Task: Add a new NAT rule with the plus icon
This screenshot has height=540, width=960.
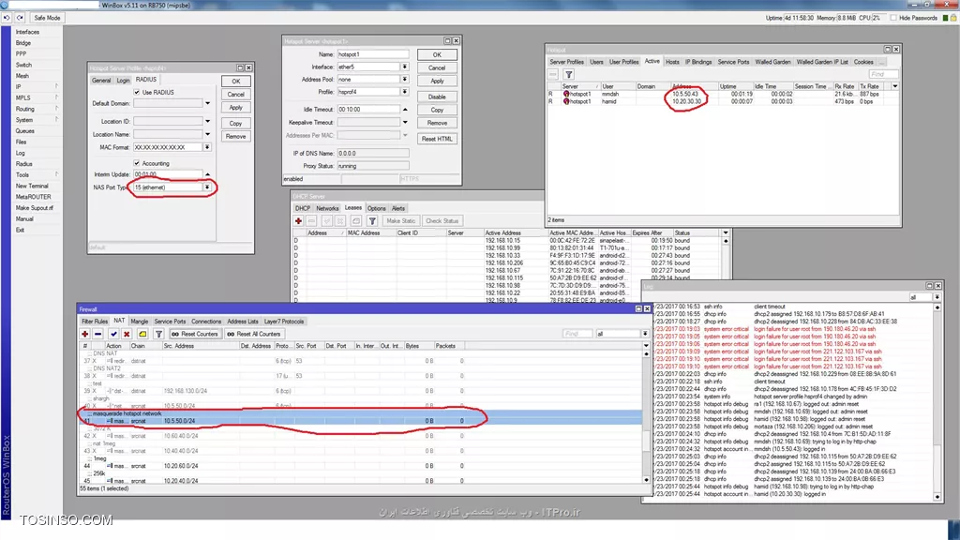Action: click(x=85, y=334)
